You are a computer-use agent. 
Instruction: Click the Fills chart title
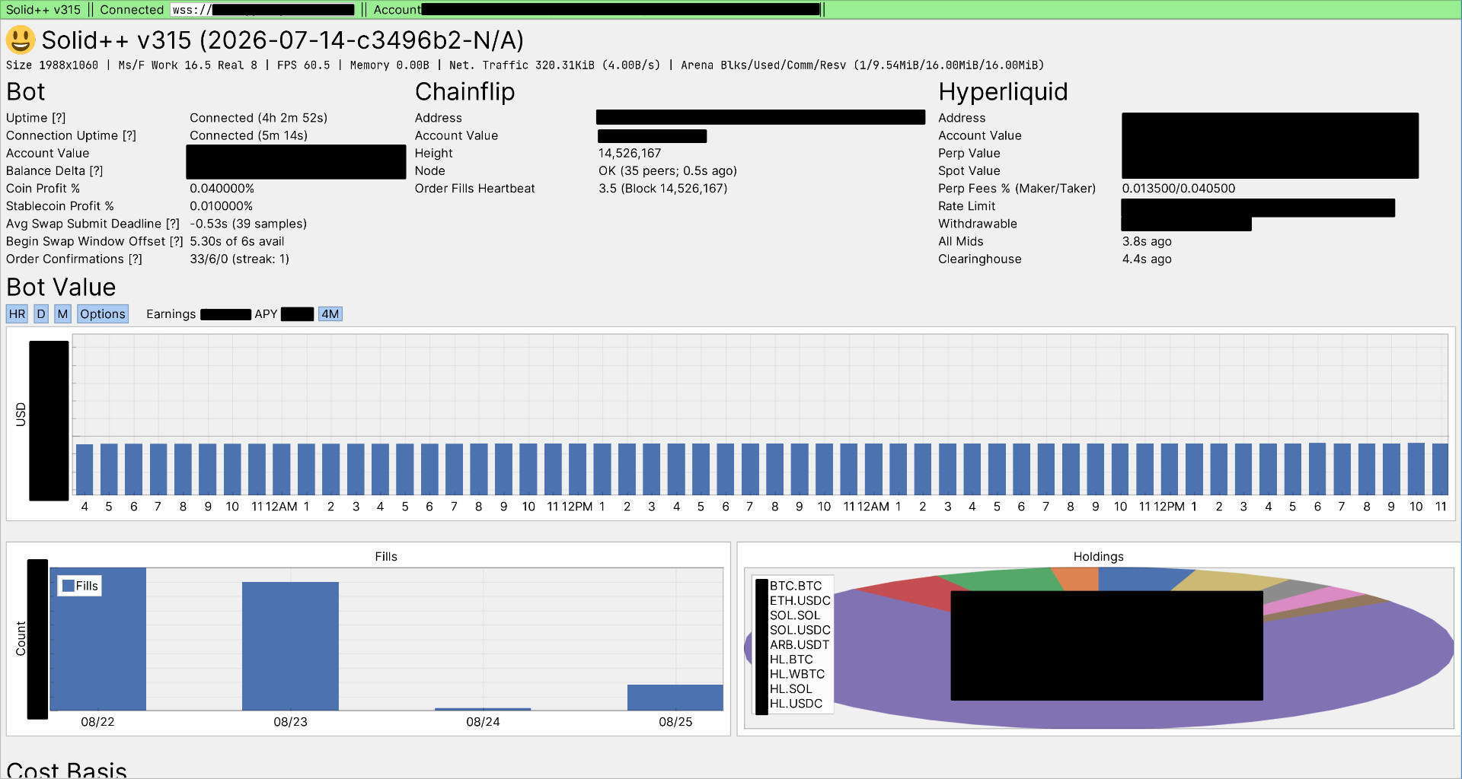click(386, 557)
